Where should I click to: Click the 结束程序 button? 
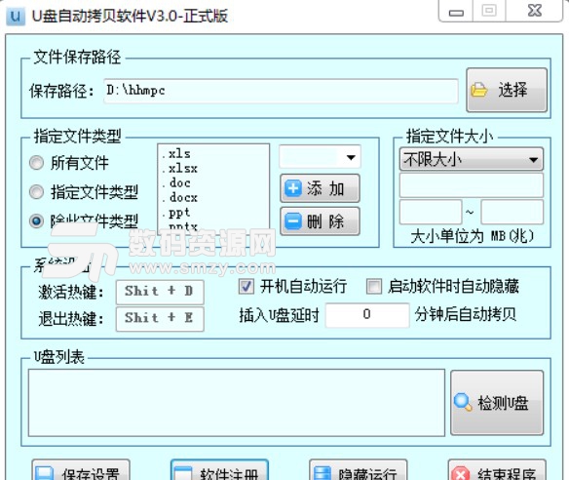click(x=497, y=470)
